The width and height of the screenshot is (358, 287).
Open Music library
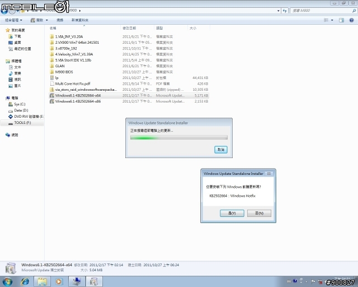(x=15, y=73)
